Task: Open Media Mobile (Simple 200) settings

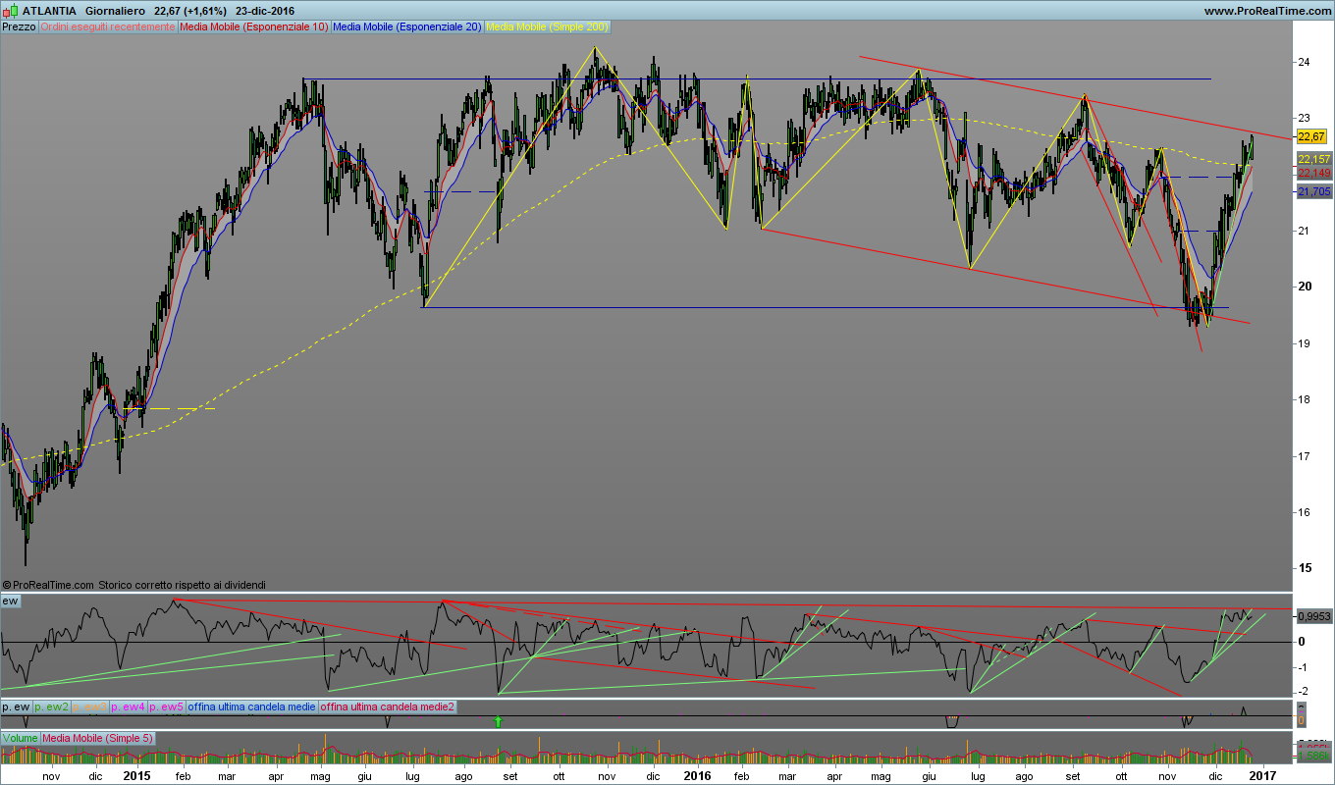Action: click(x=547, y=26)
